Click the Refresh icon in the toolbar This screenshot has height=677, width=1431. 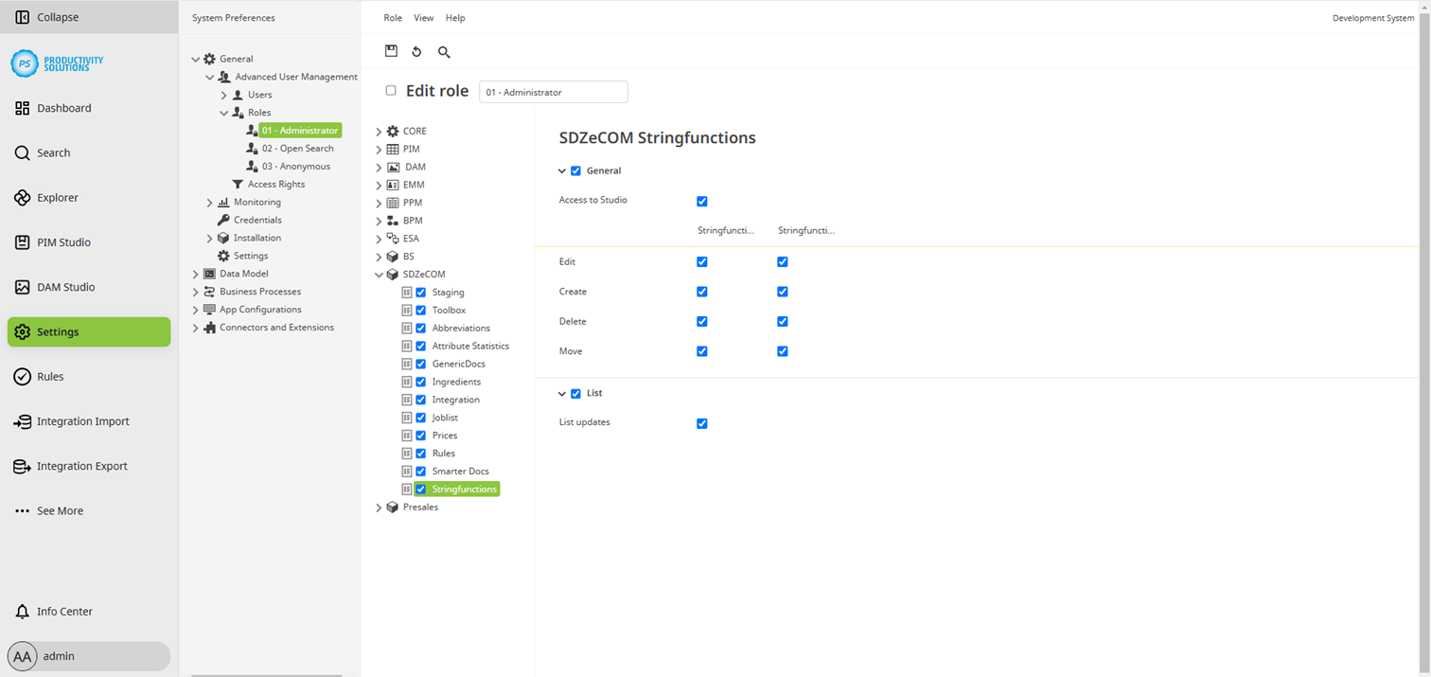click(x=416, y=51)
